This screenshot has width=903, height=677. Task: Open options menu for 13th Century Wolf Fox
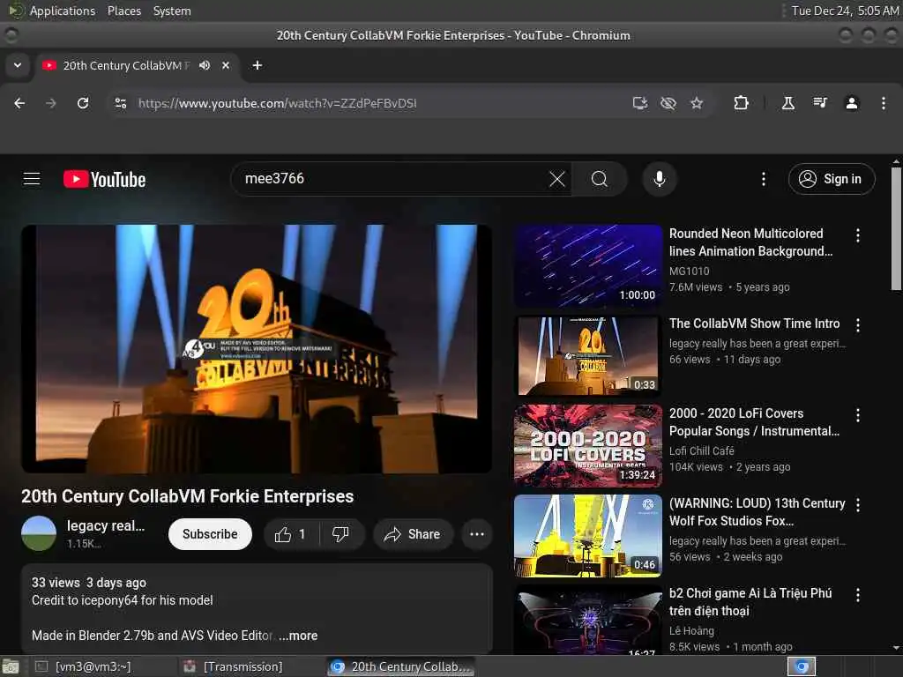pos(858,505)
